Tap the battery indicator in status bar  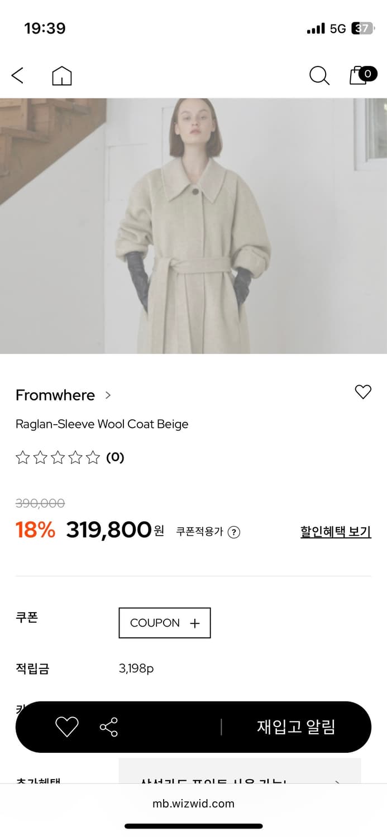pos(362,28)
